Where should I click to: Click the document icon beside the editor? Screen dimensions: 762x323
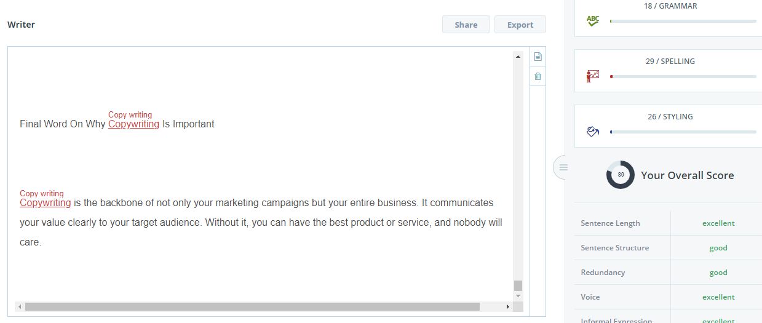538,57
